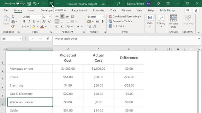The image size is (202, 113).
Task: Switch to Table Design tab
Action: coord(168,10)
